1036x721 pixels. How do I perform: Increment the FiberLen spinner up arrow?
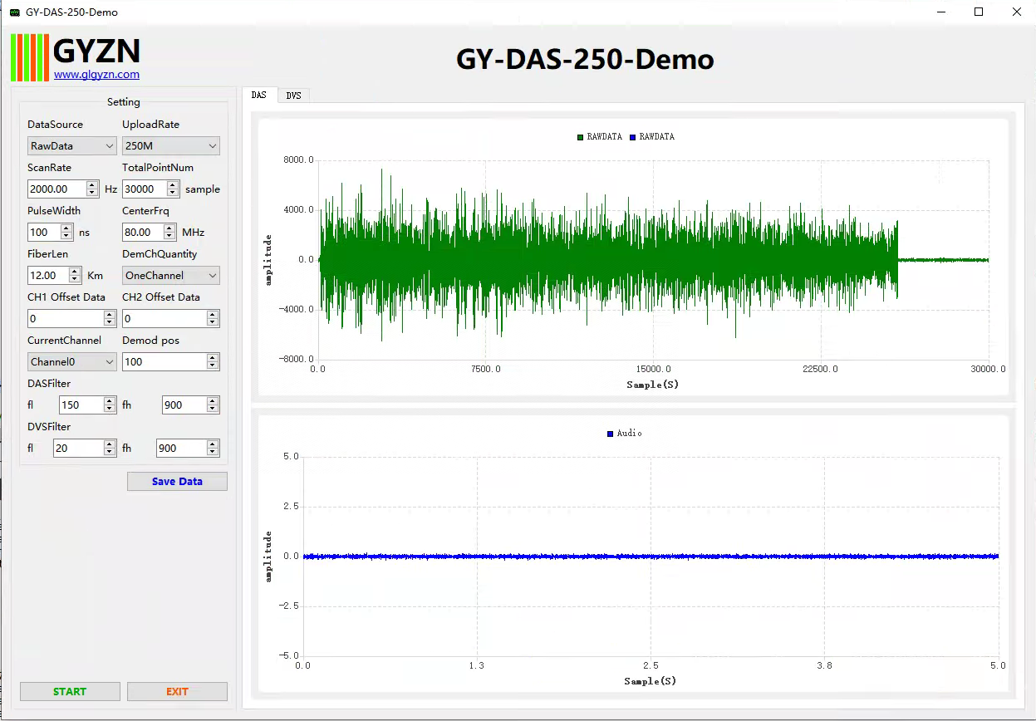tap(76, 272)
